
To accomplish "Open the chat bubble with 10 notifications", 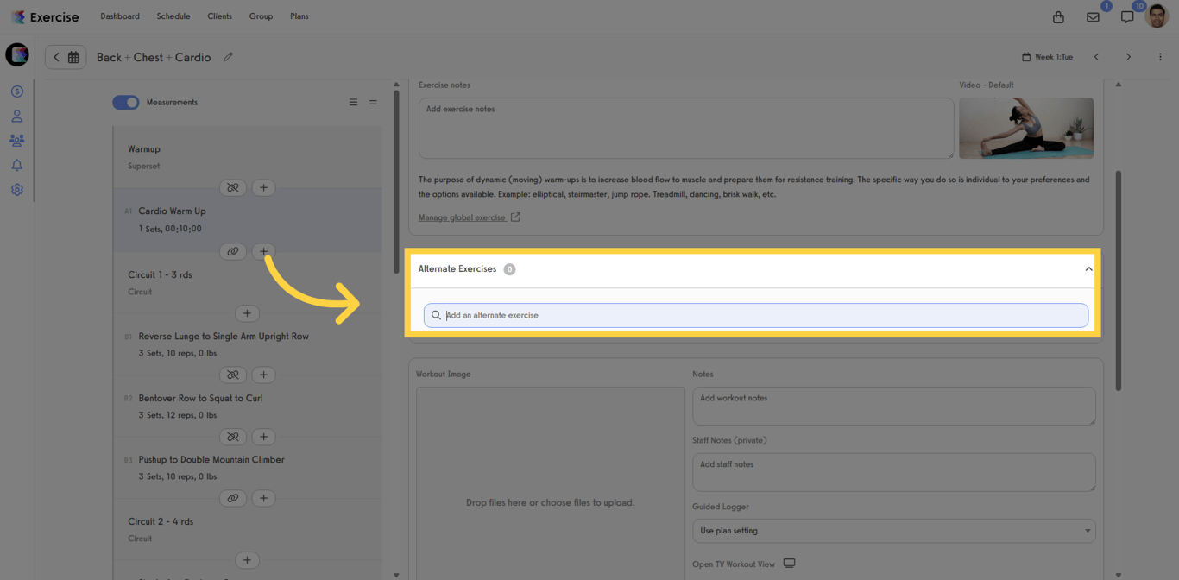I will [x=1126, y=16].
